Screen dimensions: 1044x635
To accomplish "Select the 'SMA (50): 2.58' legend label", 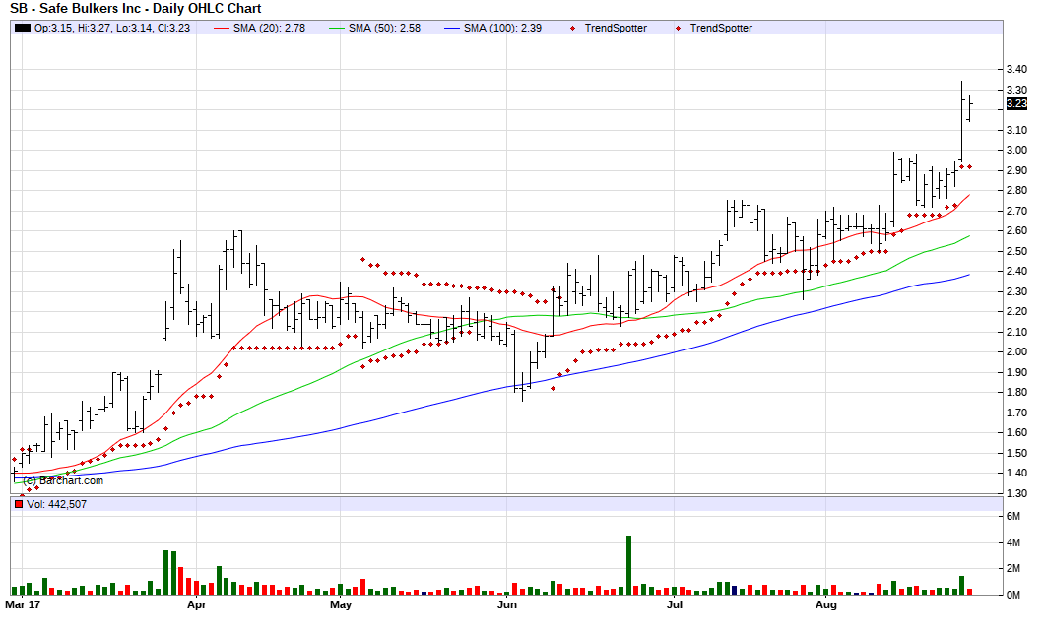I will tap(384, 28).
